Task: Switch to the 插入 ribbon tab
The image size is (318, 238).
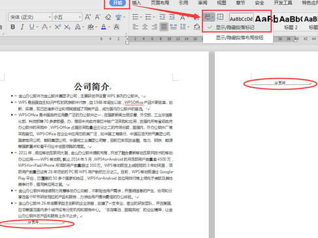Action: (136, 3)
